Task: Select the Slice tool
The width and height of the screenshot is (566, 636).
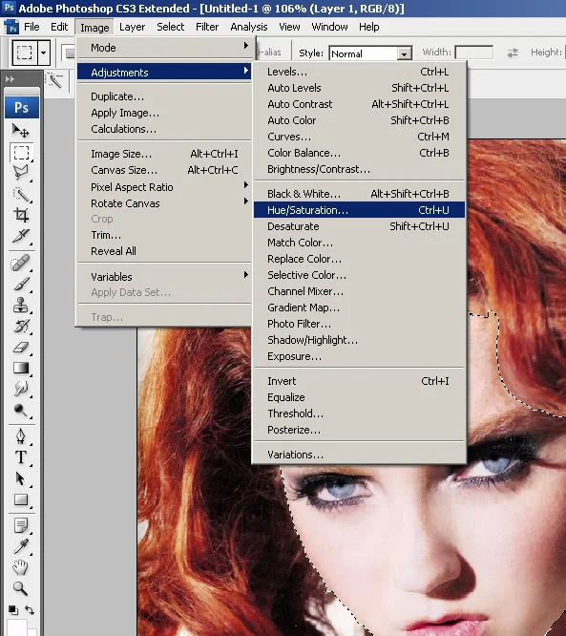Action: 21,236
